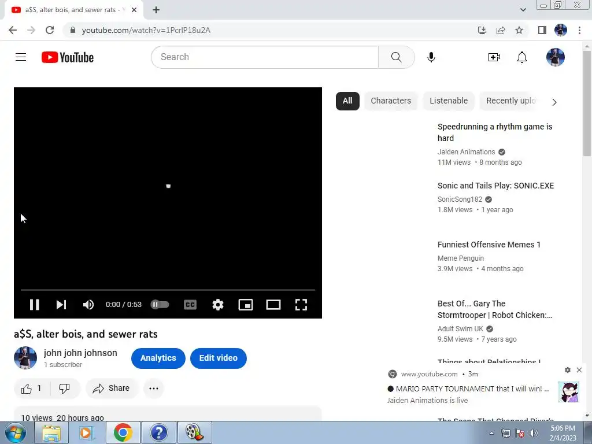Screen dimensions: 592x444
Task: Share the video
Action: pos(112,388)
